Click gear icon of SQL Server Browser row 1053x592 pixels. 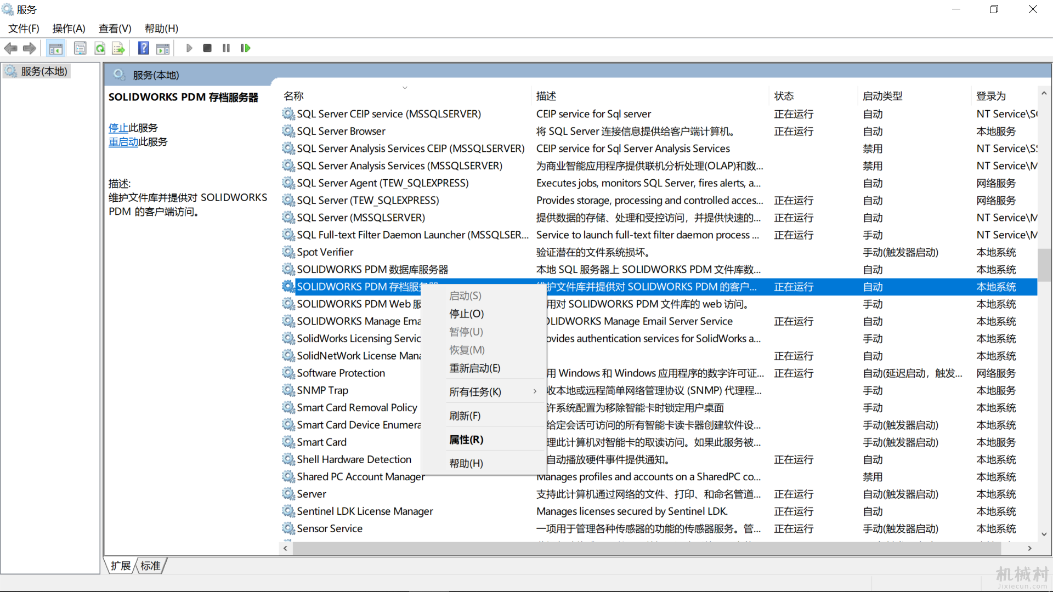288,131
